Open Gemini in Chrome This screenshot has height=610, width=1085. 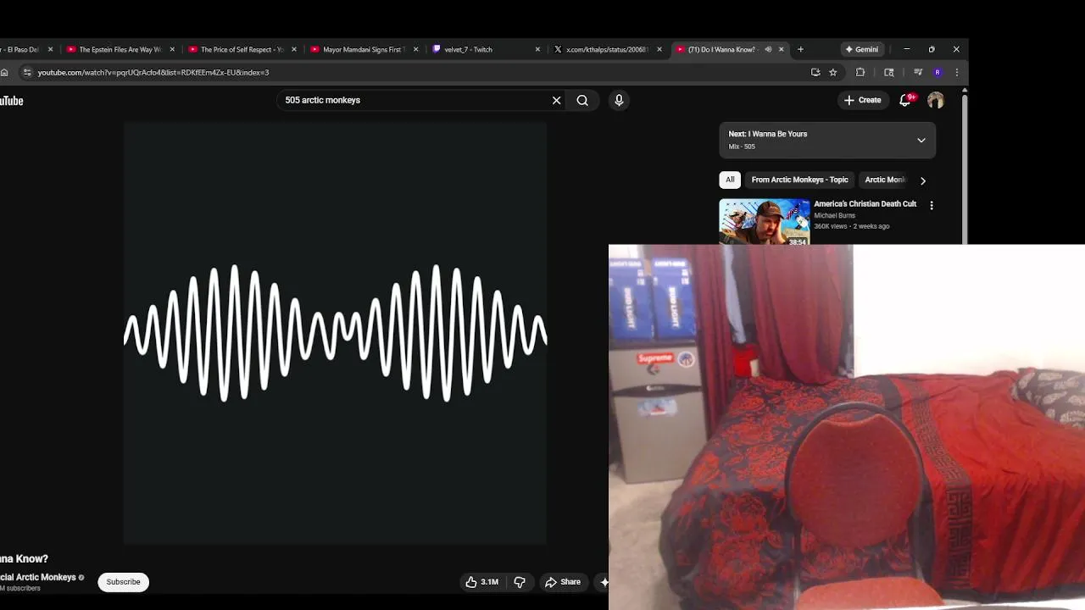tap(862, 49)
